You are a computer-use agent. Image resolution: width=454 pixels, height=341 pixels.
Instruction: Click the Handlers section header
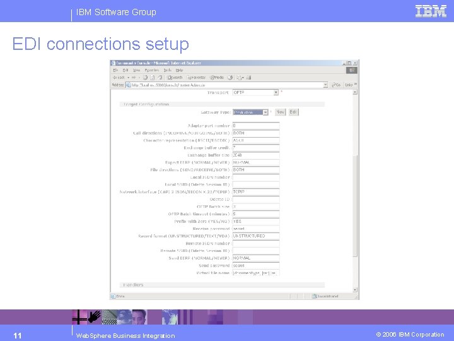click(222, 285)
